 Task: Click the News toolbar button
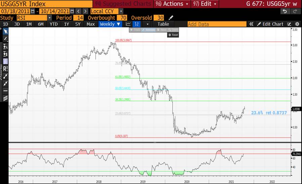[x=161, y=30]
